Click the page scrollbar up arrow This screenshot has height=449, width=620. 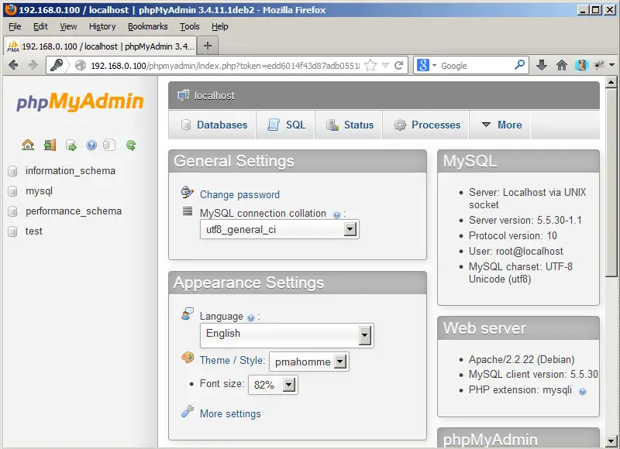[611, 82]
